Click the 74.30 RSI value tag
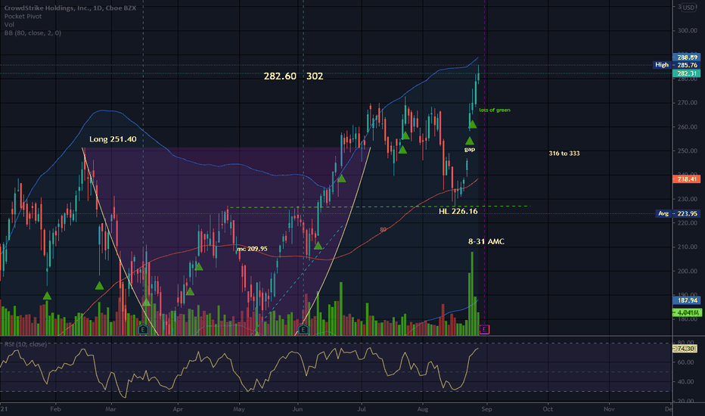The height and width of the screenshot is (416, 705). [x=685, y=349]
